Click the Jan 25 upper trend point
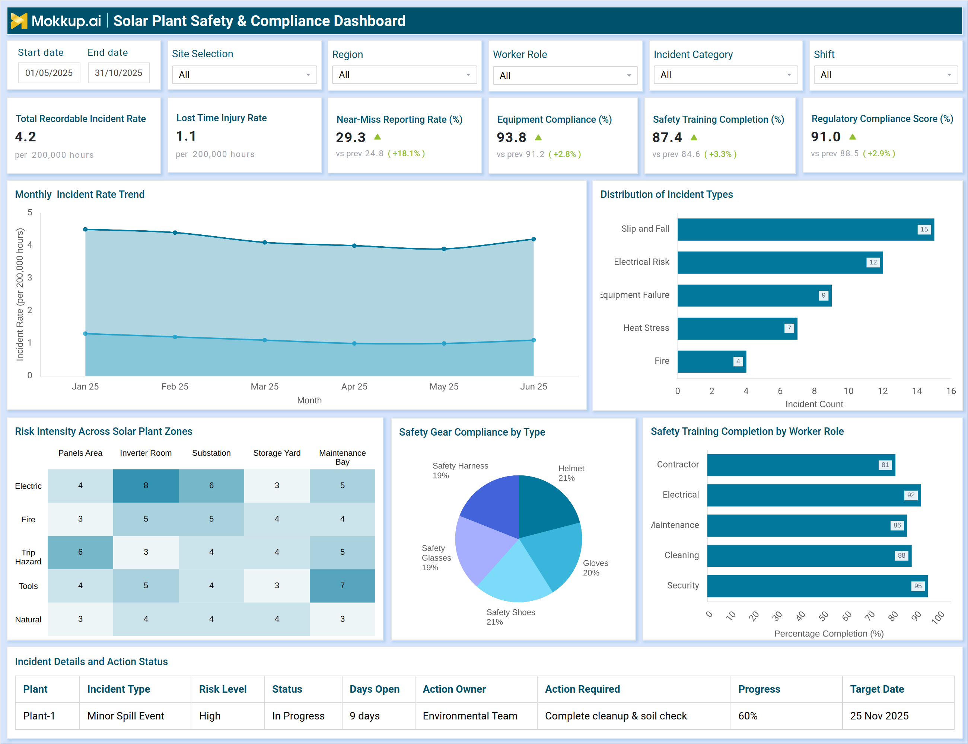The image size is (968, 744). (86, 230)
